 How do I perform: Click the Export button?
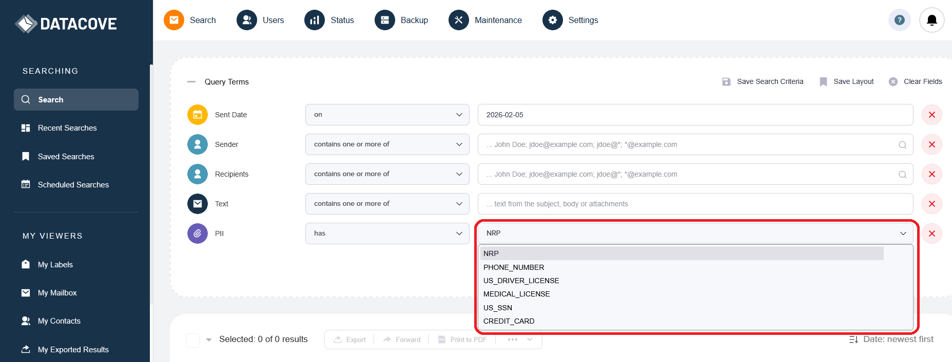click(x=349, y=339)
